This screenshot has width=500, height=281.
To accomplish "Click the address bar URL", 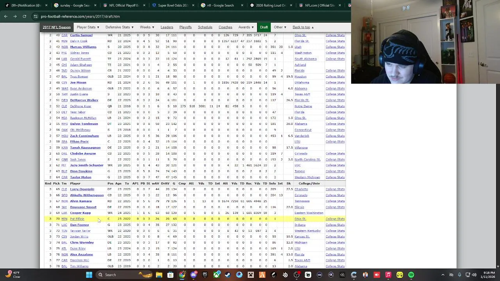I will click(80, 16).
